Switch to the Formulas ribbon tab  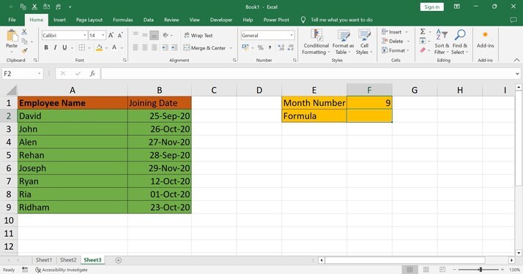coord(123,20)
